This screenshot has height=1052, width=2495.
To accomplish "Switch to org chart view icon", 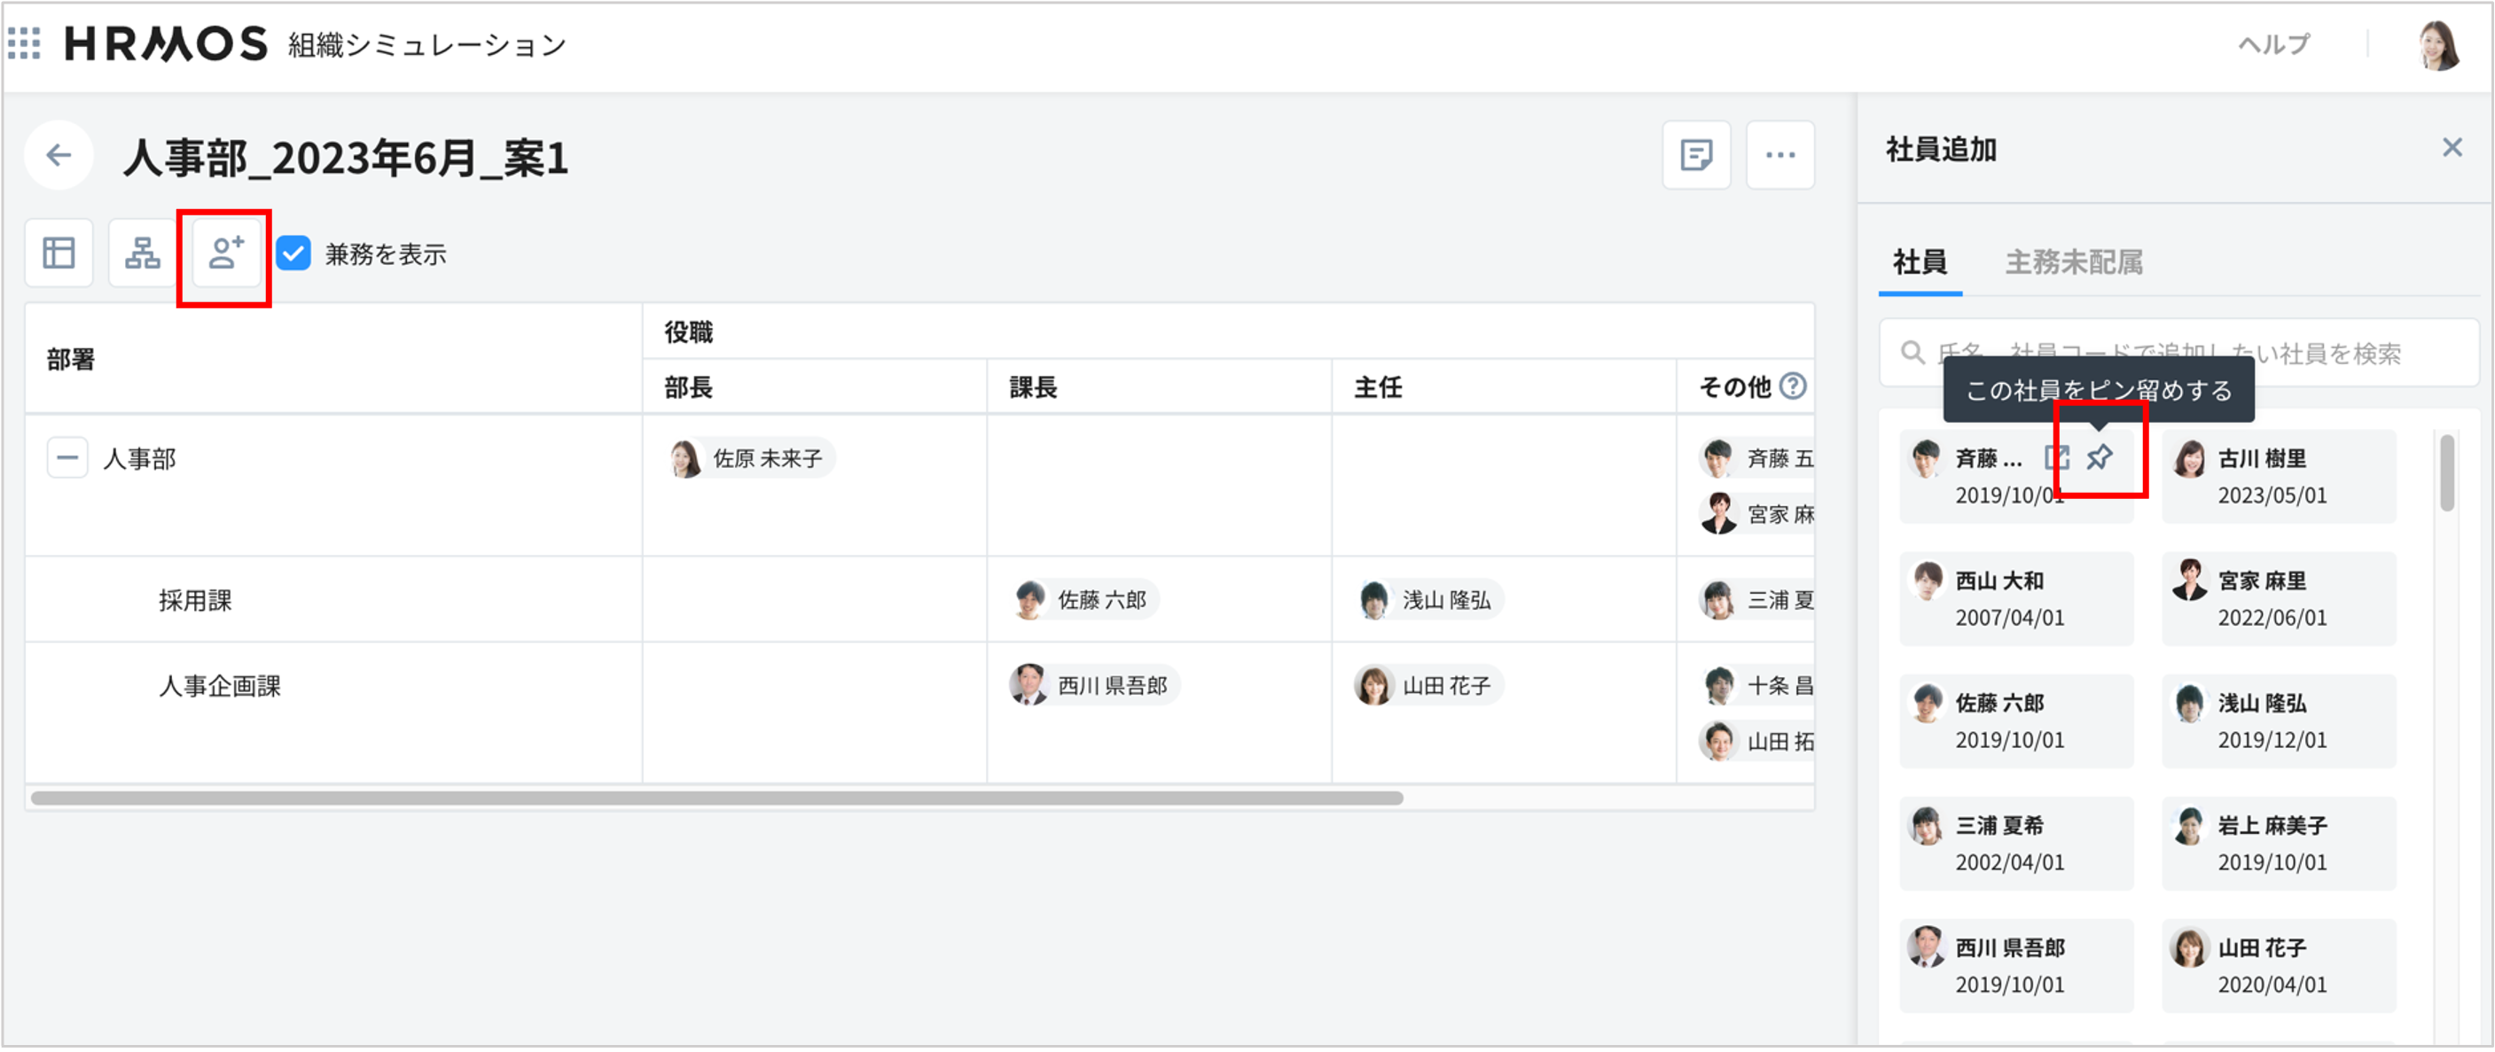I will (143, 253).
